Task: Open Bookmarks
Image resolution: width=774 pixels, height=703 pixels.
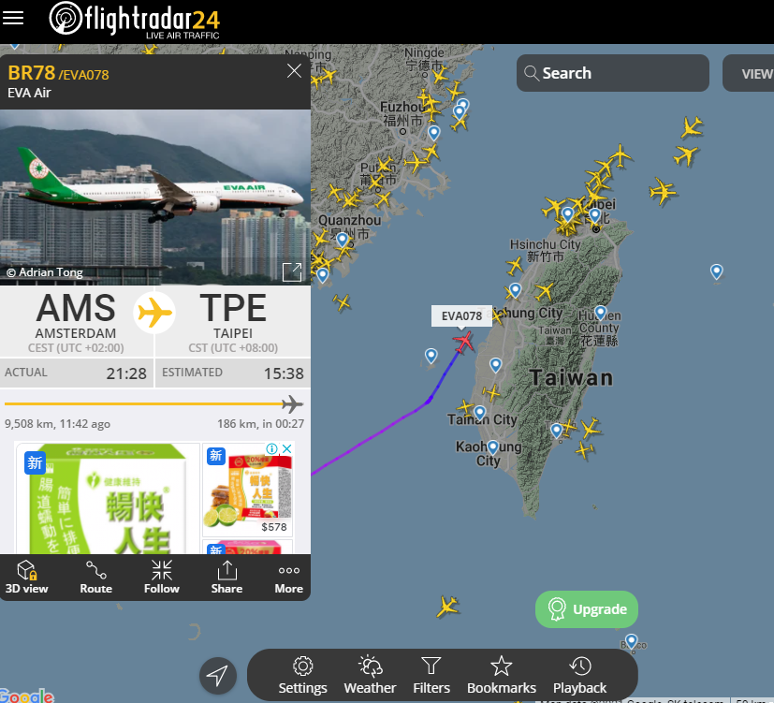Action: (502, 675)
